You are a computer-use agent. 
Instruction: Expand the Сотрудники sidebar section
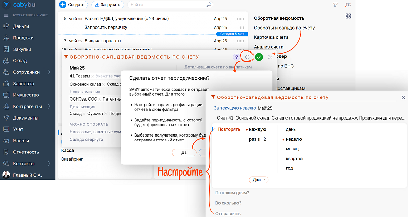(x=49, y=72)
